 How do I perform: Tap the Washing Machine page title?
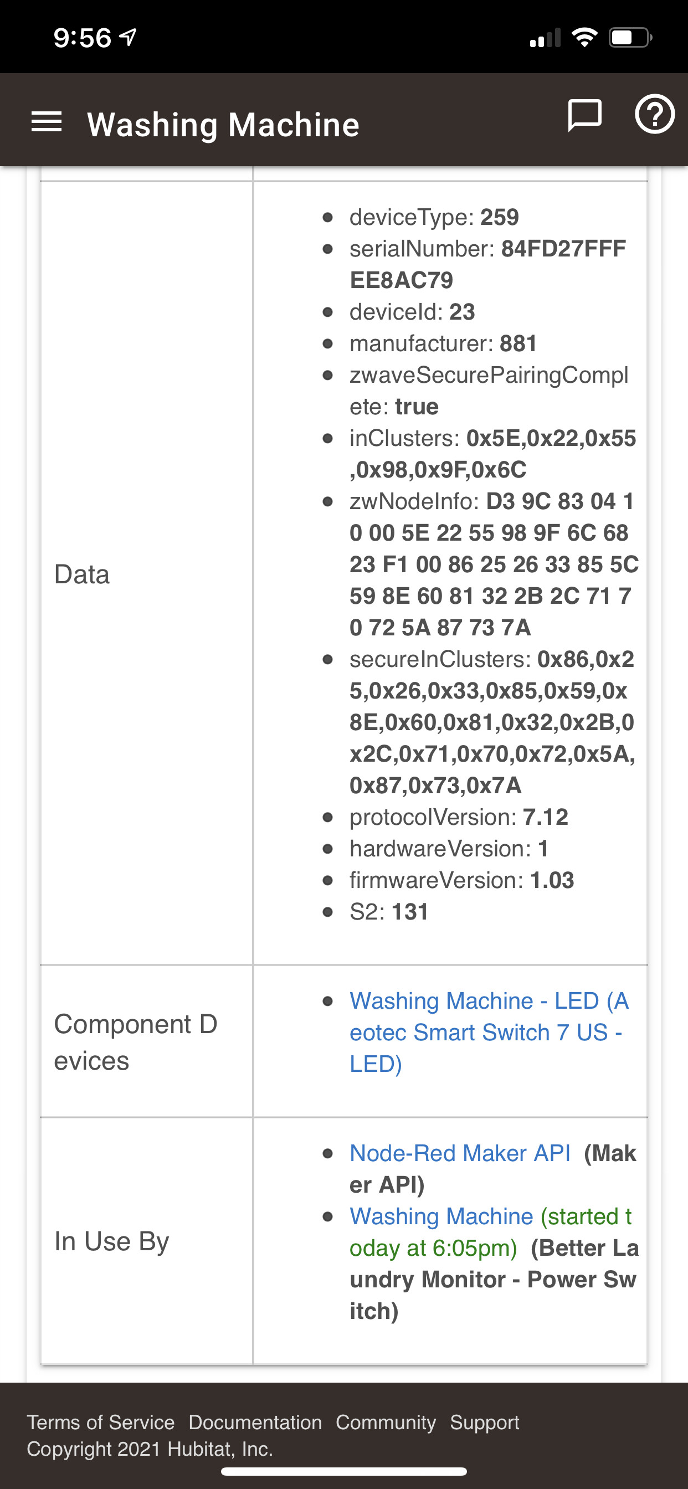(x=223, y=124)
